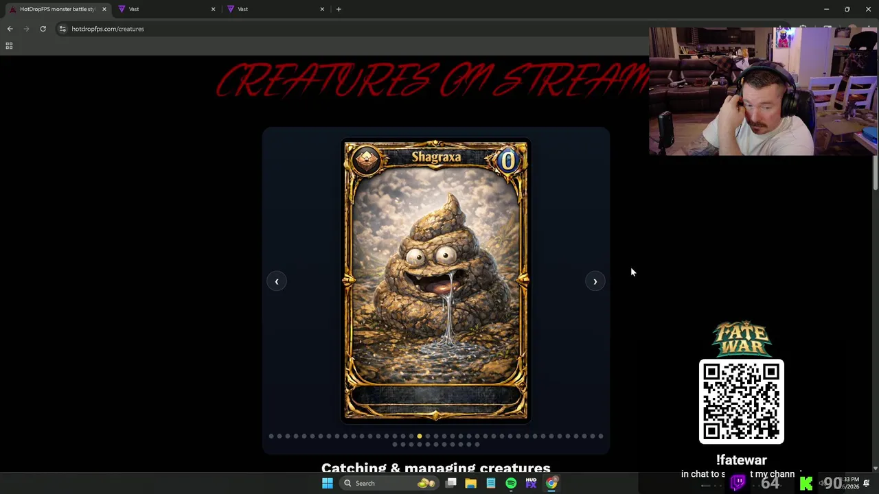Select the first dot in carousel pagination
879x494 pixels.
coord(271,436)
